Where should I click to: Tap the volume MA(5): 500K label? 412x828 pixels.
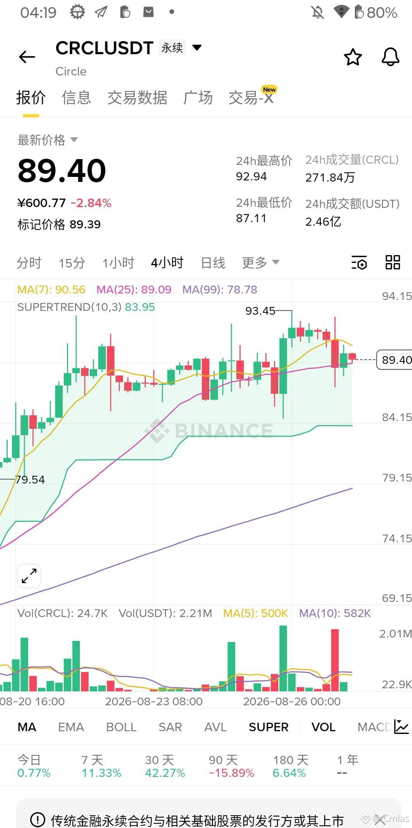click(x=256, y=613)
